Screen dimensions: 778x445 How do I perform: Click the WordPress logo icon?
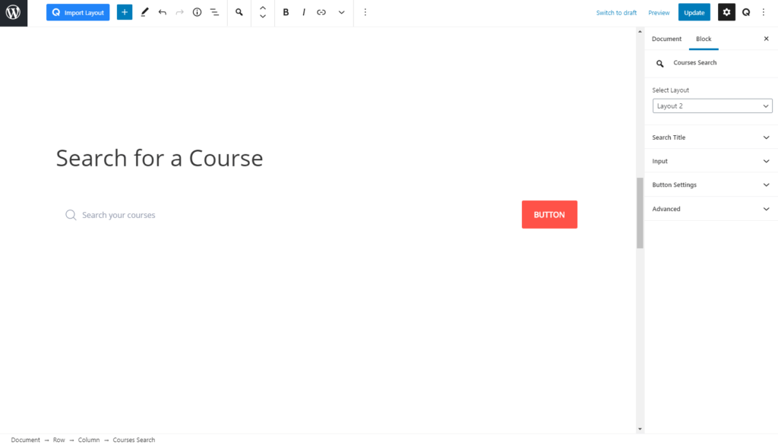click(14, 12)
